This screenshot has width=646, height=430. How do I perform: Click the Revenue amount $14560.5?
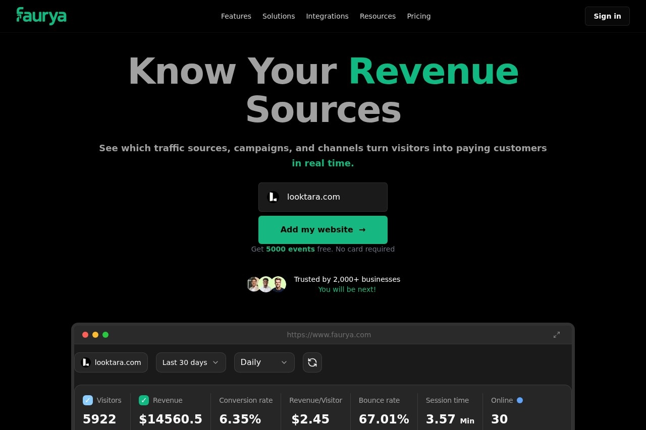(171, 419)
